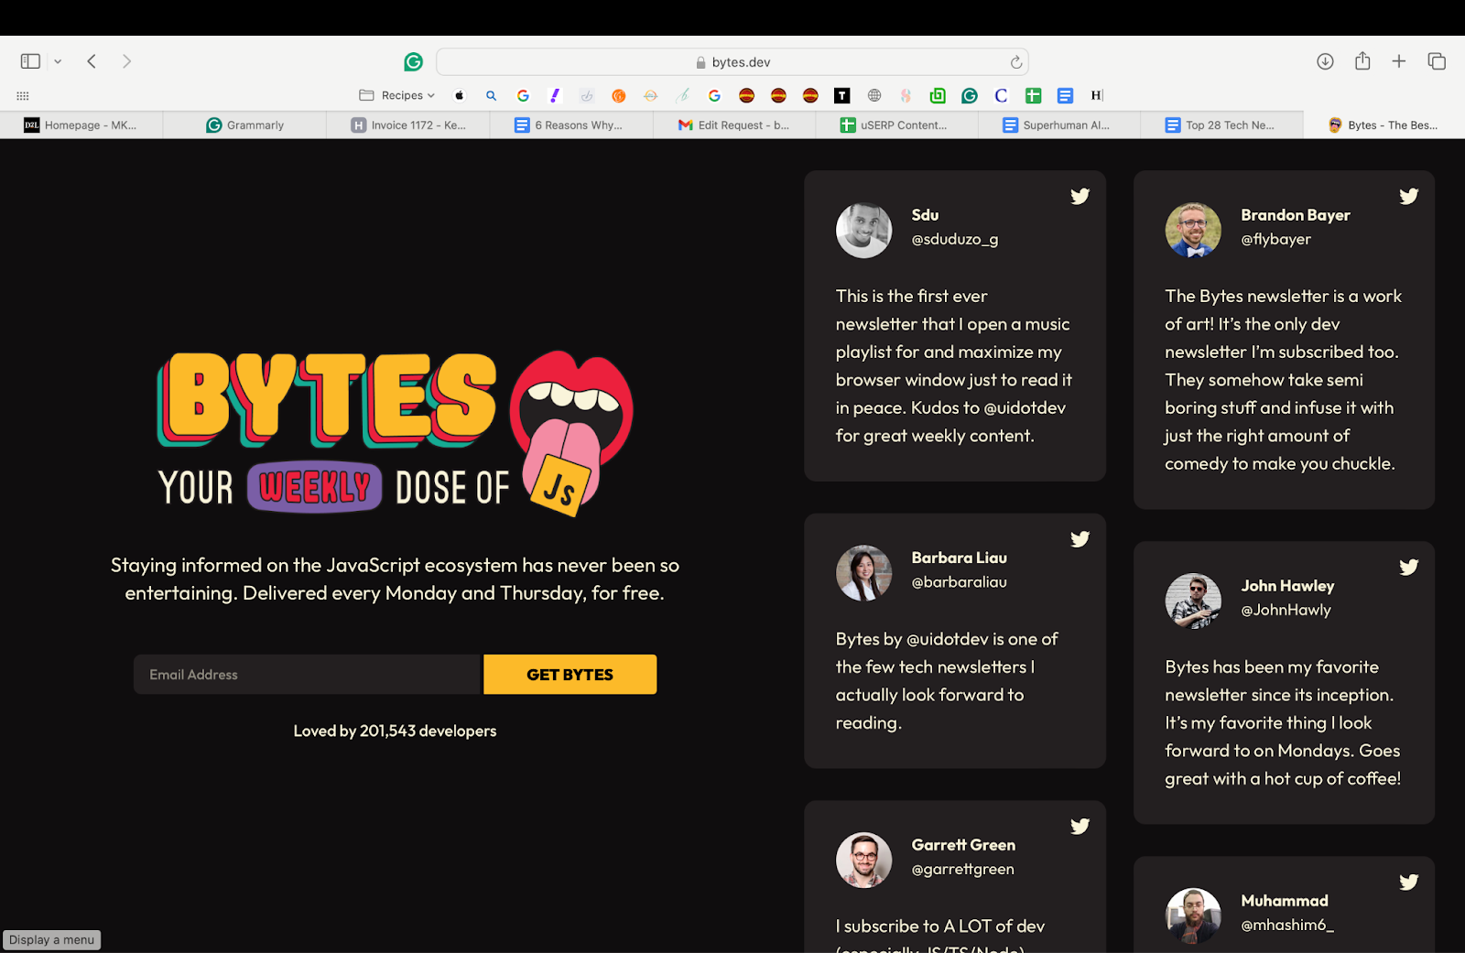
Task: Open the sidebar options chevron dropdown
Action: point(58,61)
